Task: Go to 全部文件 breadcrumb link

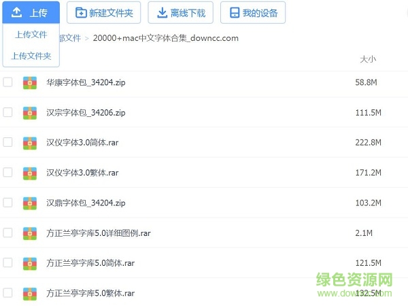Action: coord(70,38)
